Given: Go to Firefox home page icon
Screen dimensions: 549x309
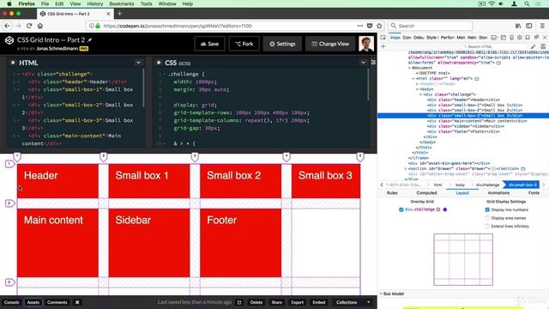Looking at the screenshot, I should pyautogui.click(x=40, y=26).
